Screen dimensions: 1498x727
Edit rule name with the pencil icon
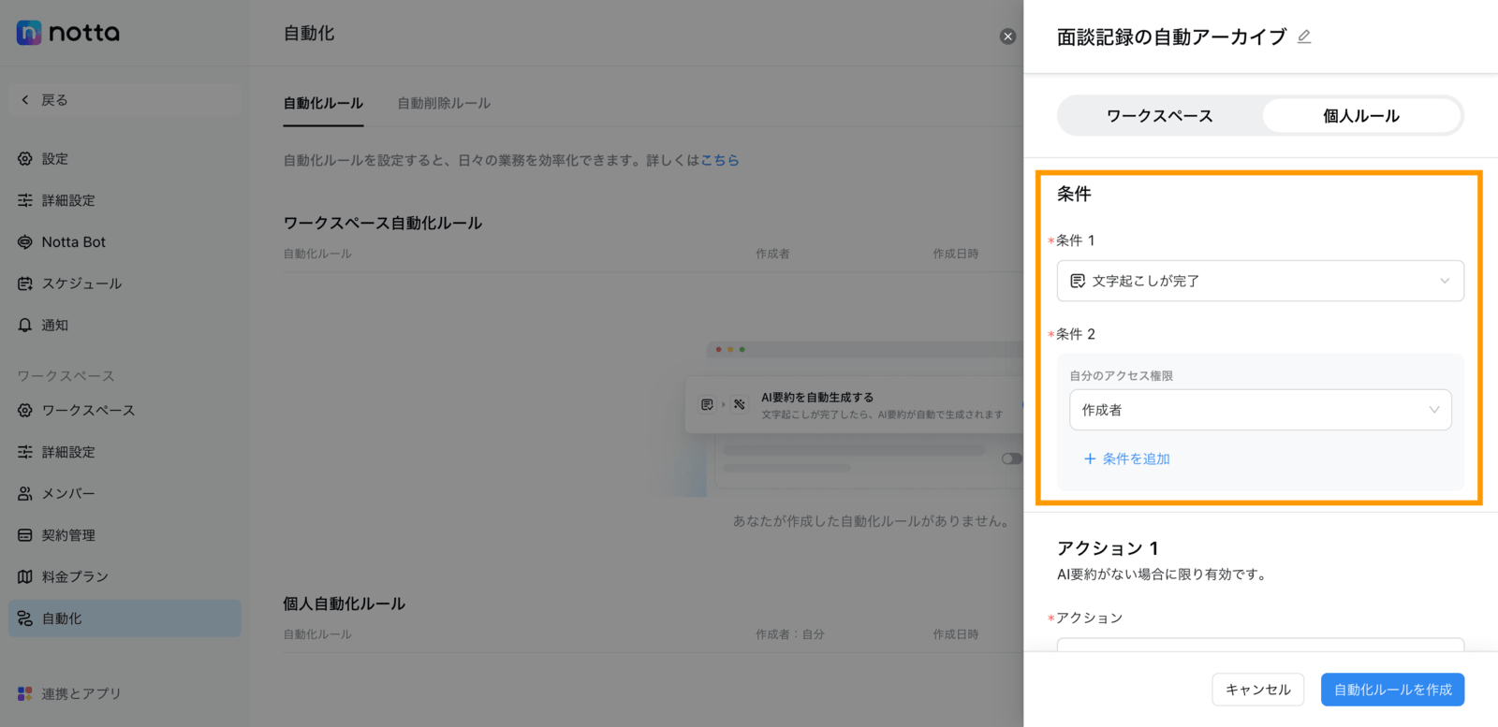tap(1304, 36)
